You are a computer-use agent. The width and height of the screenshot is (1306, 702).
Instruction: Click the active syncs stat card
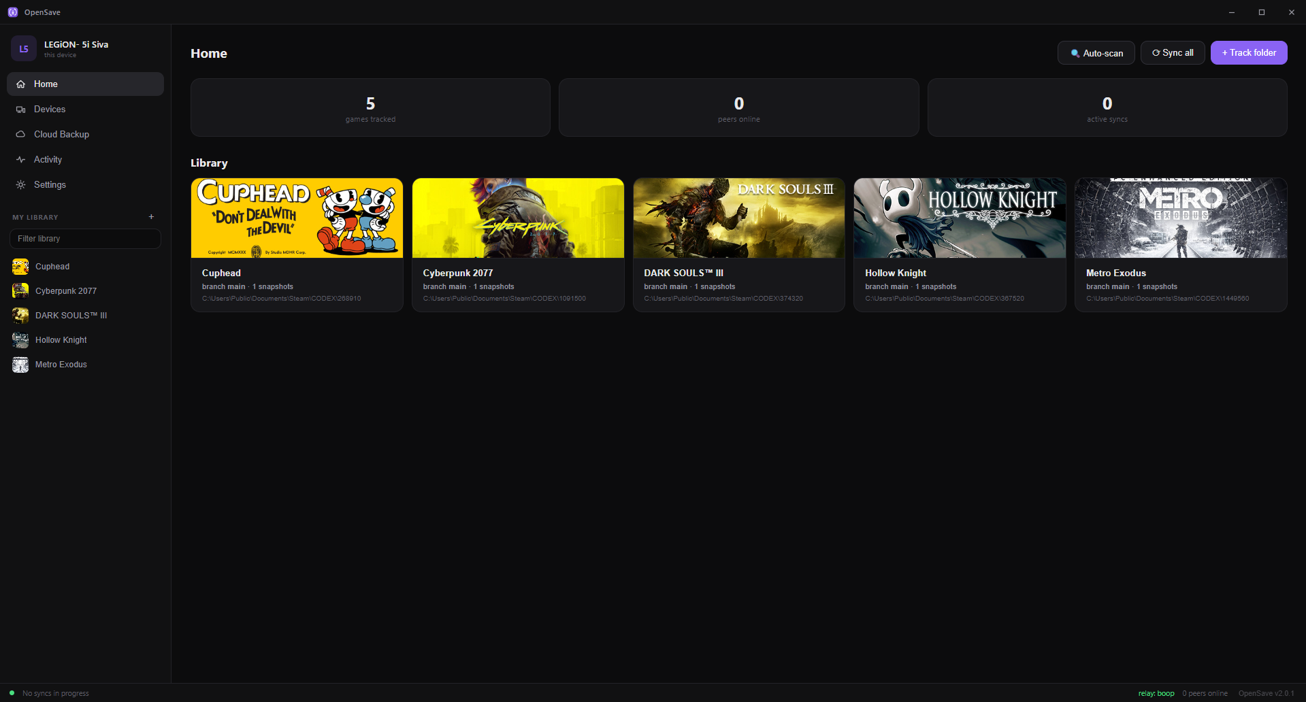coord(1107,107)
